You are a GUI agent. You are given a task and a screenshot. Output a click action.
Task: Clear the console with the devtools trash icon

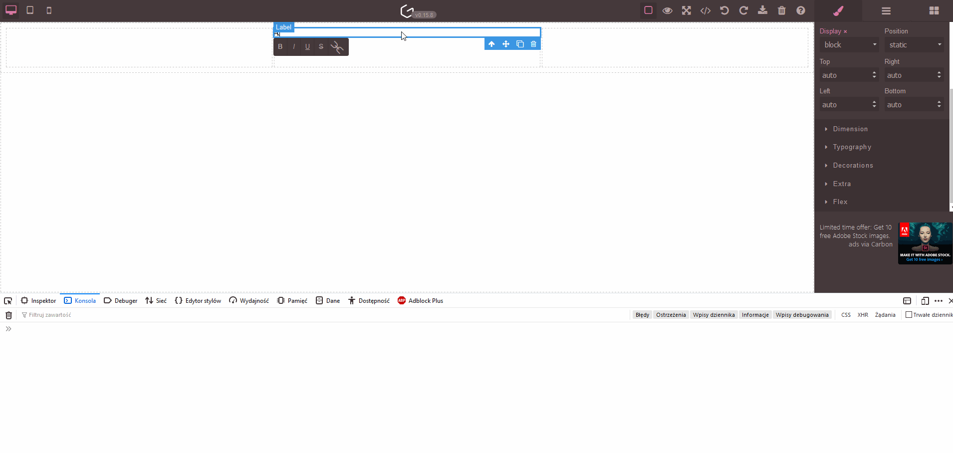(x=8, y=315)
